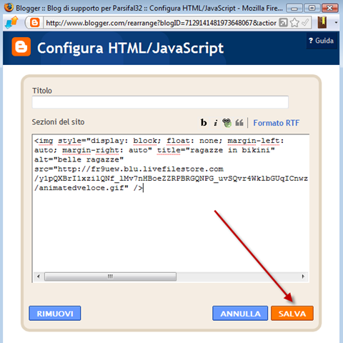The image size is (343, 343).
Task: Click the Blogger logo in header
Action: coord(21,46)
